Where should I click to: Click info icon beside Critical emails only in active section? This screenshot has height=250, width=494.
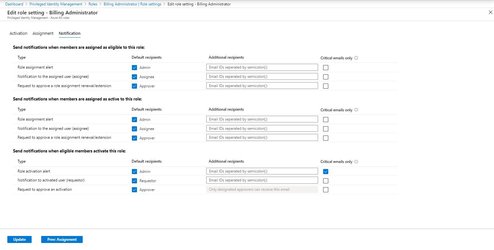coord(356,110)
